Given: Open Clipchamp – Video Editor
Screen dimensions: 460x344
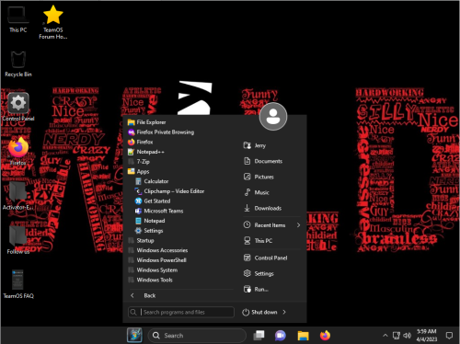Looking at the screenshot, I should click(169, 191).
